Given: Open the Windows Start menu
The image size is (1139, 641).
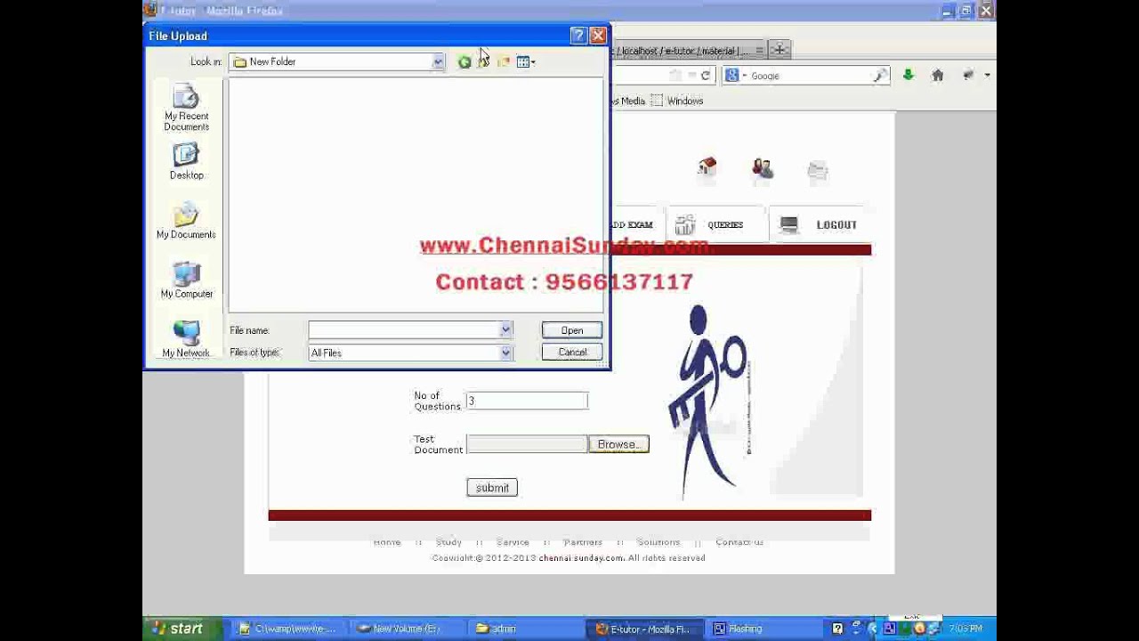Looking at the screenshot, I should [x=177, y=629].
